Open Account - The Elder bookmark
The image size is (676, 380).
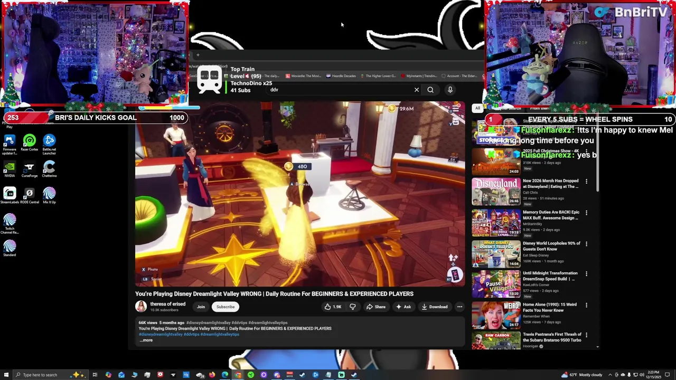coord(459,76)
